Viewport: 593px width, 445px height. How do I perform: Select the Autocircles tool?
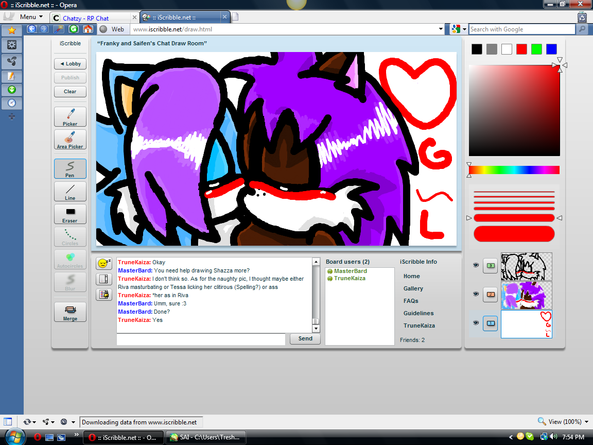(x=70, y=259)
